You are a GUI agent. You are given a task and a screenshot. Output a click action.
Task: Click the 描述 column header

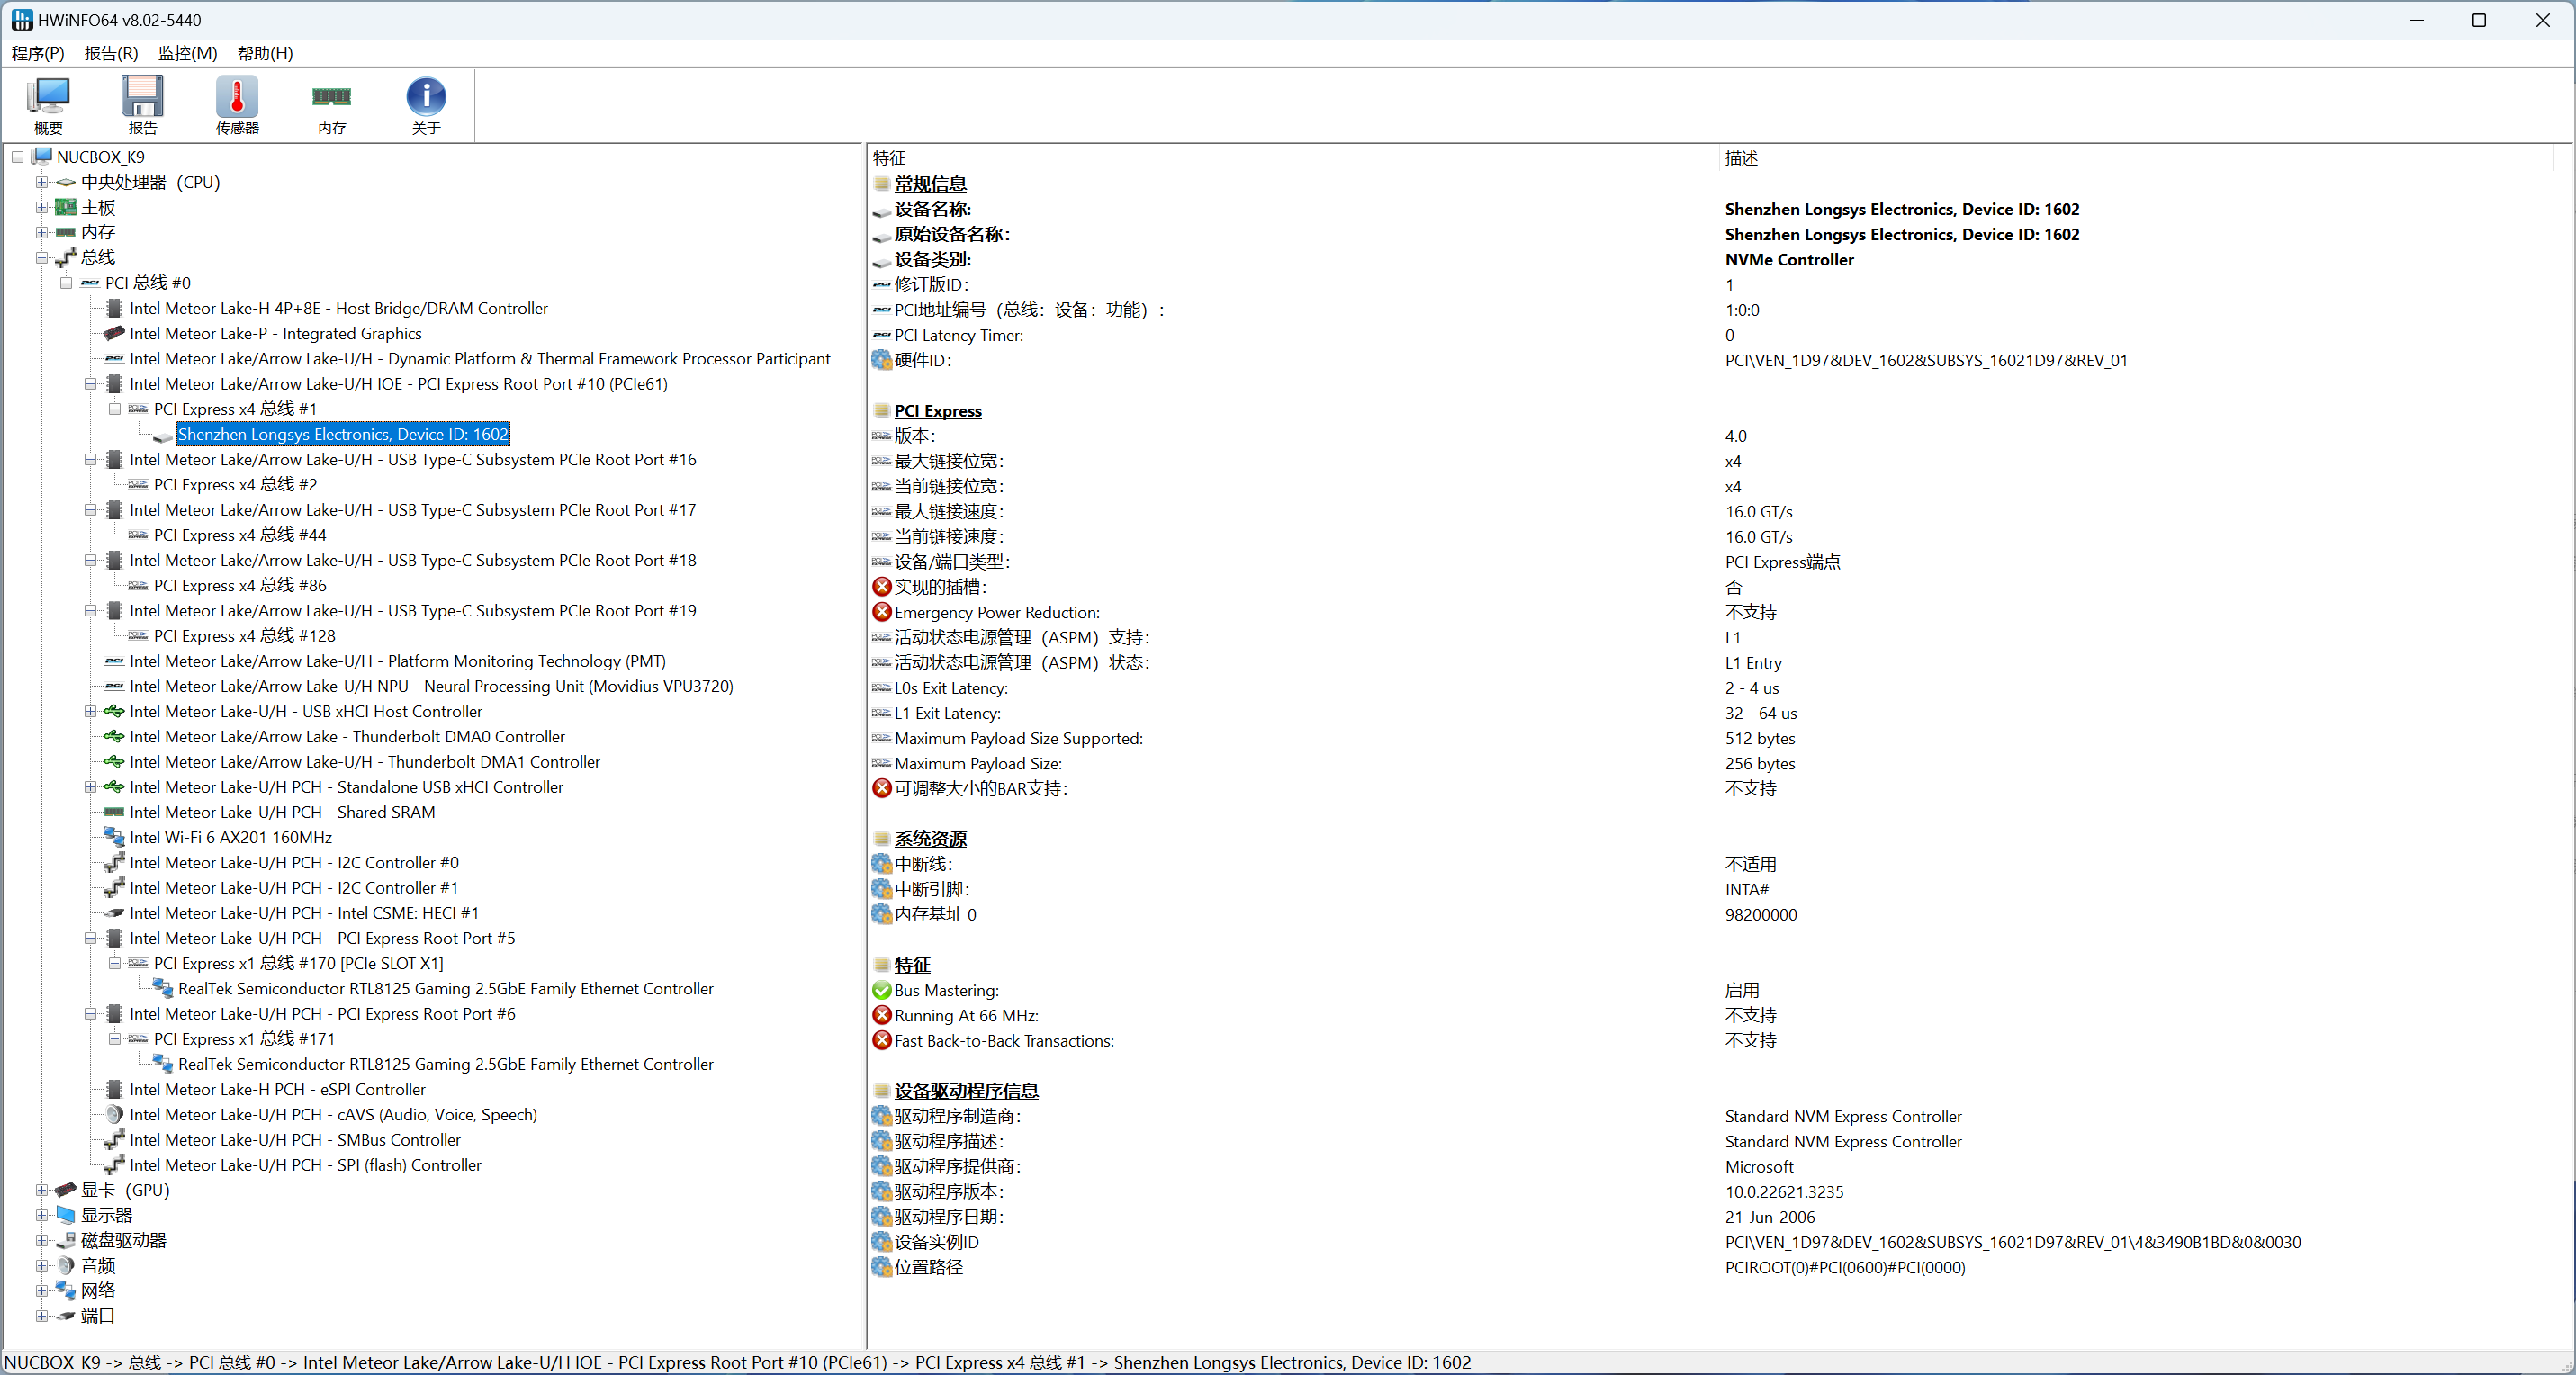(1741, 158)
